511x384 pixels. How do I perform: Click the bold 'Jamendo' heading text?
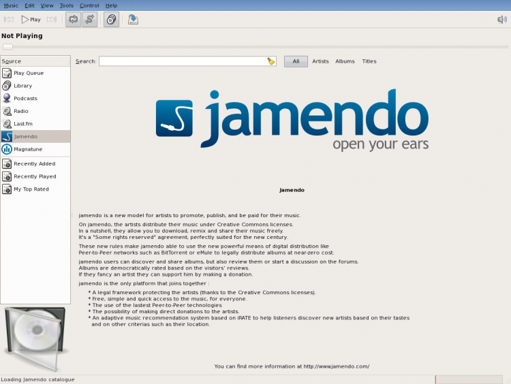pyautogui.click(x=292, y=190)
